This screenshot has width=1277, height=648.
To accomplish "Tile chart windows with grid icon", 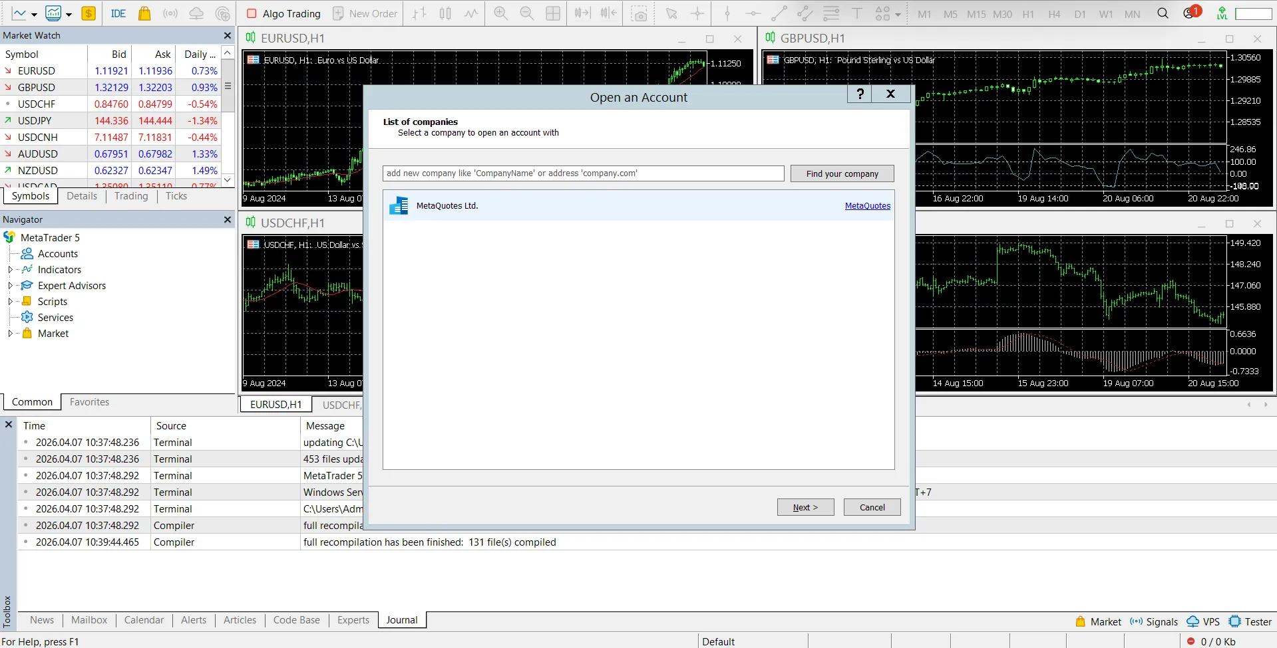I will (553, 13).
